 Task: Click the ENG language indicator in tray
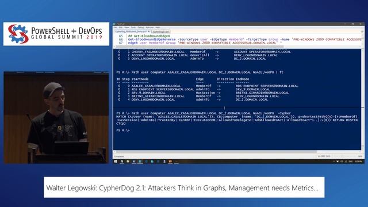351,162
